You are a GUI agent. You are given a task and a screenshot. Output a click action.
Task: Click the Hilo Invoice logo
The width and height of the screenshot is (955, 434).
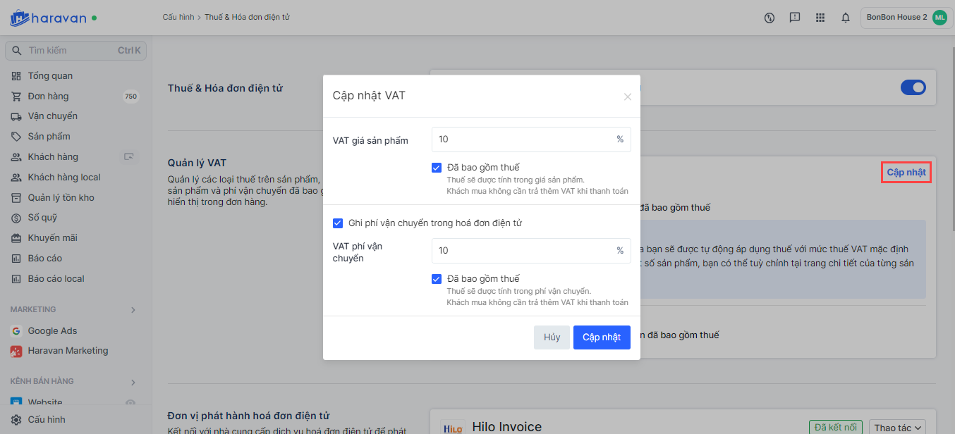(453, 428)
